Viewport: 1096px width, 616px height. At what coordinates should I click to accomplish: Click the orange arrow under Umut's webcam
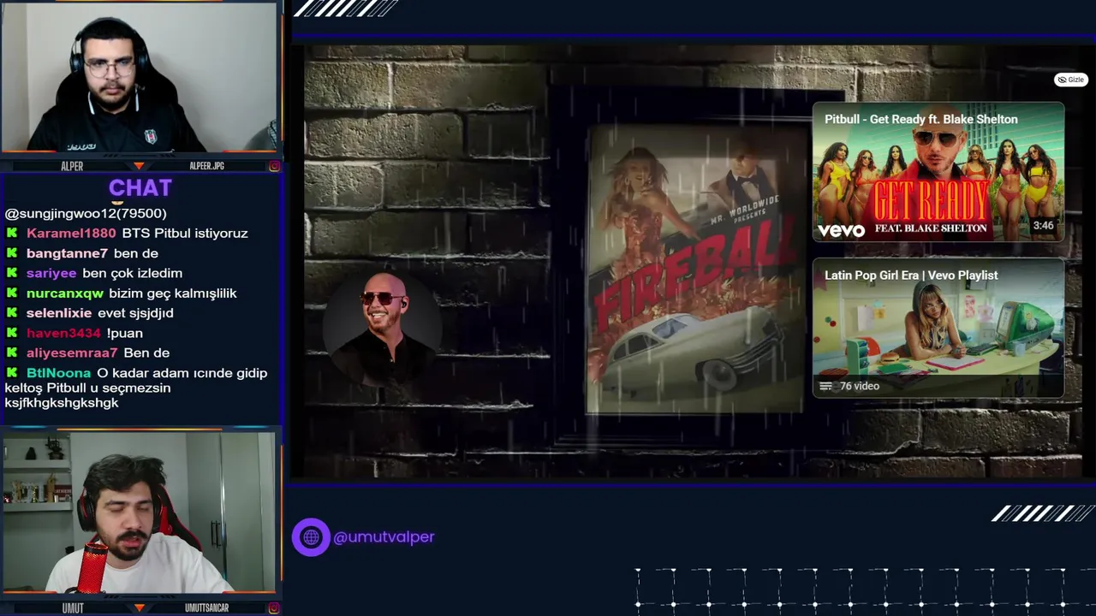click(139, 608)
